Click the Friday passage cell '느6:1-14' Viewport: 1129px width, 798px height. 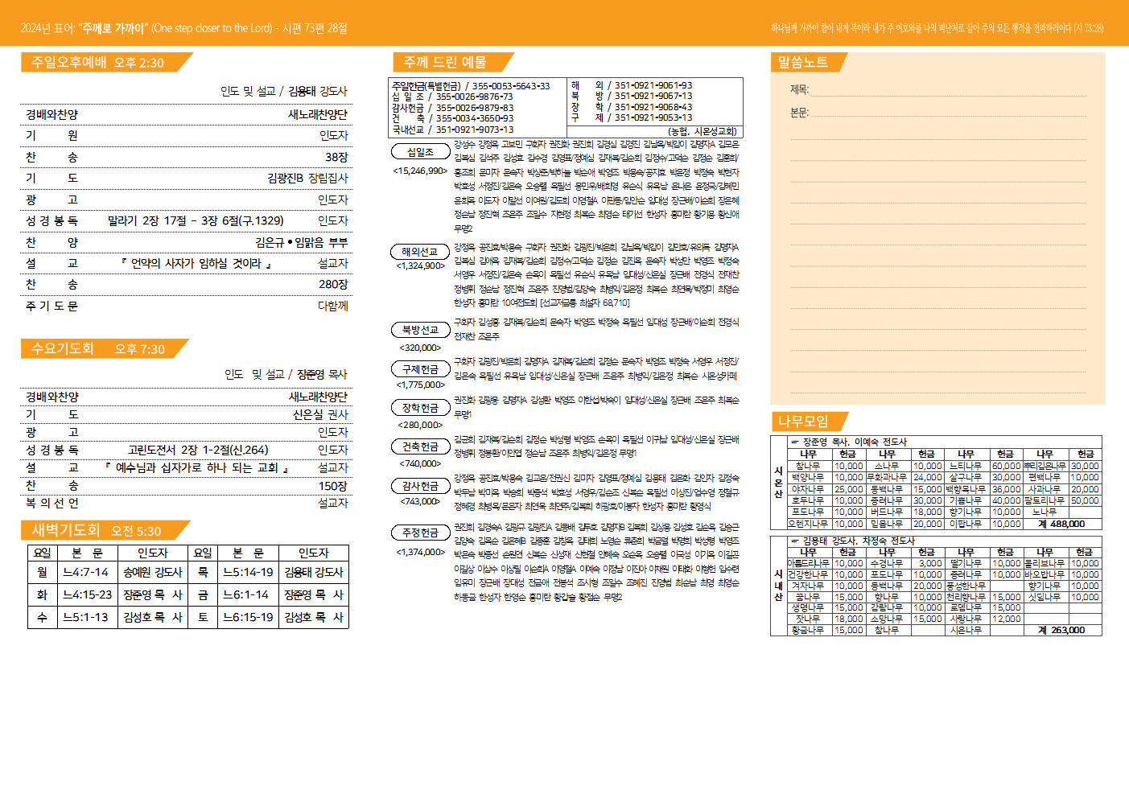click(x=246, y=594)
